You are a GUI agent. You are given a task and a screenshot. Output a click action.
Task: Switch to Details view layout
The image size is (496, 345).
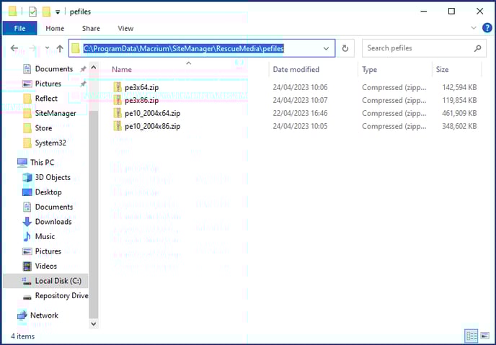(x=471, y=336)
